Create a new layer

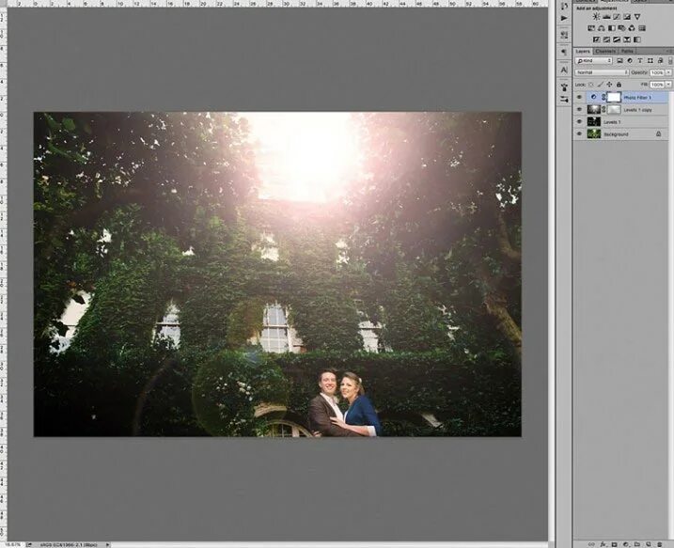coord(649,544)
